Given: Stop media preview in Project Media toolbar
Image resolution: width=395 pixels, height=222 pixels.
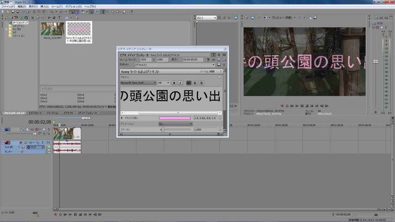Looking at the screenshot, I should click(54, 18).
